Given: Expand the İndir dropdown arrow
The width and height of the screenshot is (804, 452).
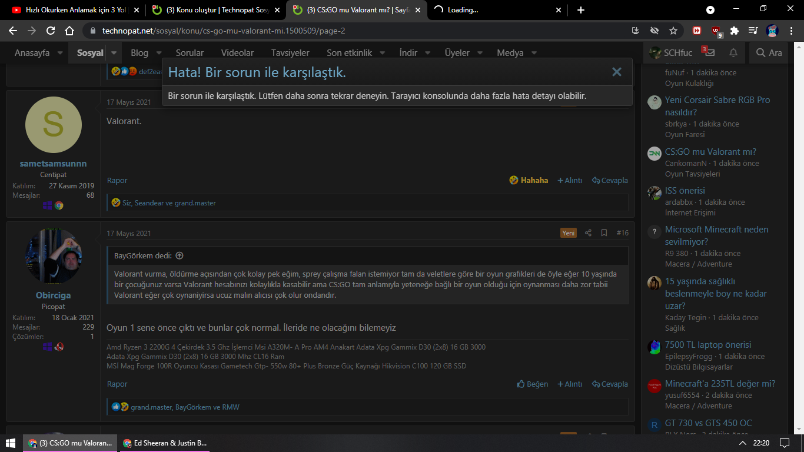Looking at the screenshot, I should (427, 53).
